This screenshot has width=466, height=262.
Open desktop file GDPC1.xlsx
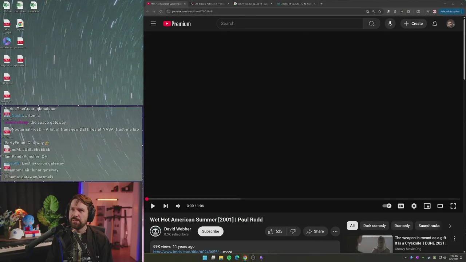click(x=7, y=7)
